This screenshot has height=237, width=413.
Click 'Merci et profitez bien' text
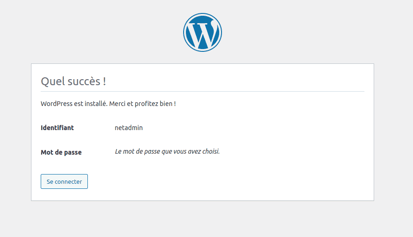[141, 104]
